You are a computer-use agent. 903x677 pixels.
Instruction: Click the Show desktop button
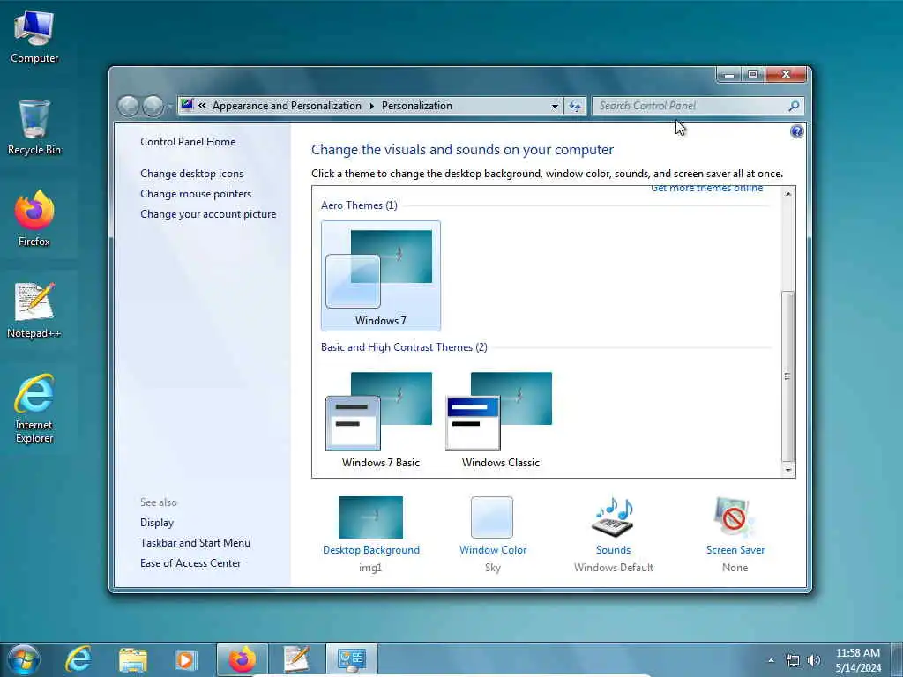click(x=897, y=660)
